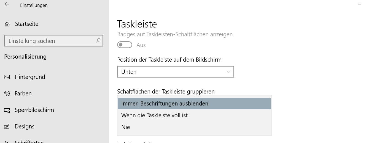The height and width of the screenshot is (143, 366).
Task: Open the Sperrbildschirm settings page
Action: tap(34, 110)
